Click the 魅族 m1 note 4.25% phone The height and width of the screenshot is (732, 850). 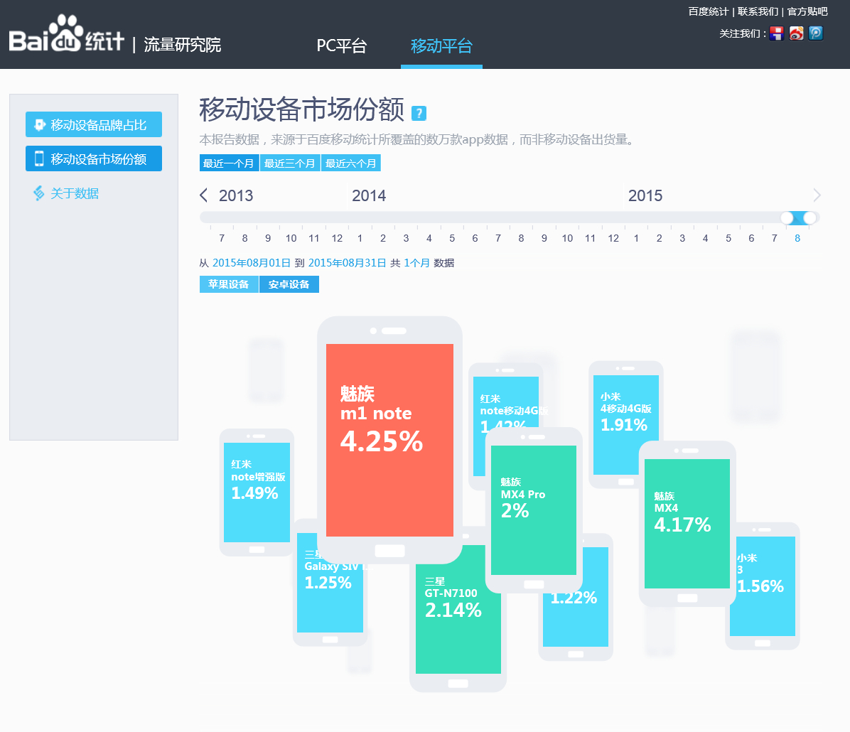point(389,440)
